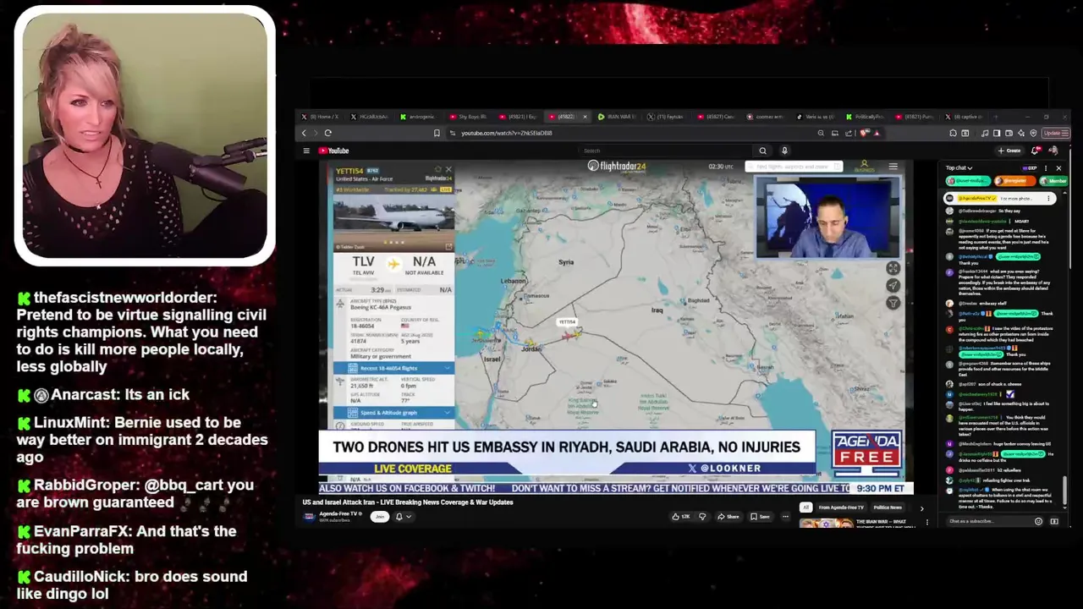Screen dimensions: 1083x609
Task: Go back with the browser back arrow
Action: (304, 133)
